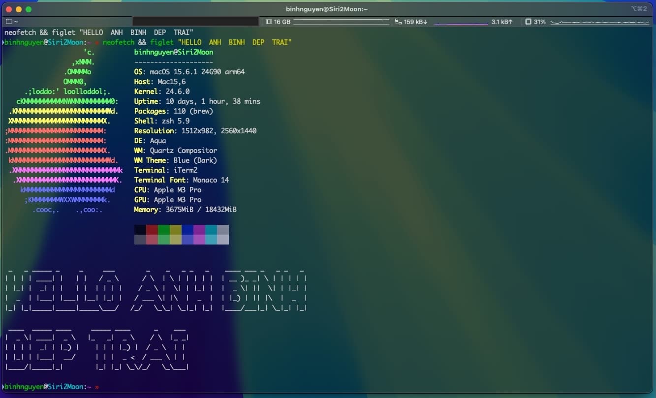Click the shell mark arrow beside the neofetch command
This screenshot has width=656, height=398.
[x=3, y=42]
